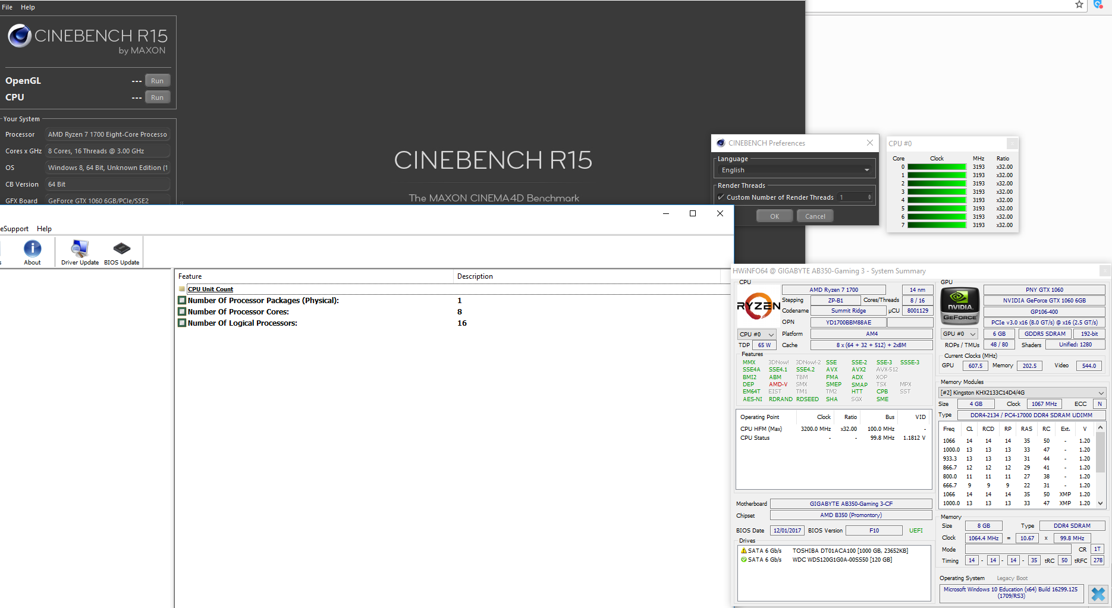
Task: Click the Number Of Logical Processors row icon
Action: 182,323
